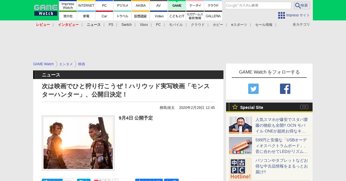346x181 pixels.
Task: Open the 仮想通貨 Watch tab
Action: 141,16
